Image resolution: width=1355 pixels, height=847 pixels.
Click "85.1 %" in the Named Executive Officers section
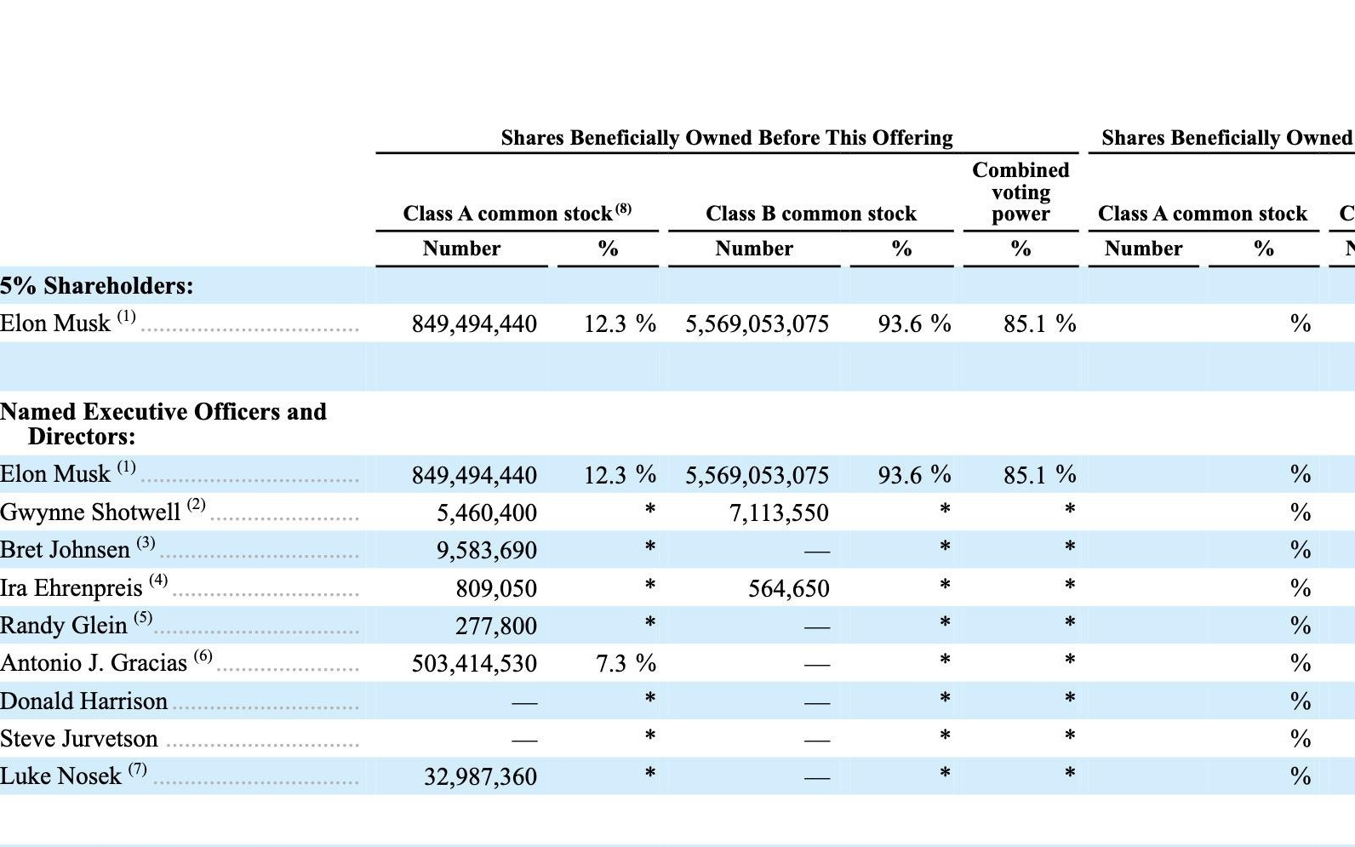[1040, 475]
